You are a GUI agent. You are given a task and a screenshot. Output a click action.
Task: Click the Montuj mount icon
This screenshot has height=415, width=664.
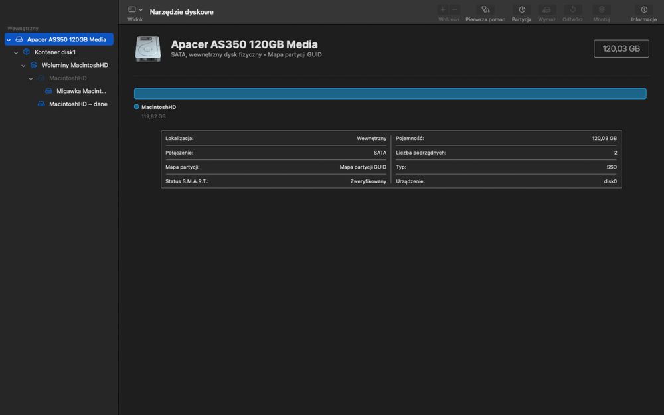[x=602, y=9]
